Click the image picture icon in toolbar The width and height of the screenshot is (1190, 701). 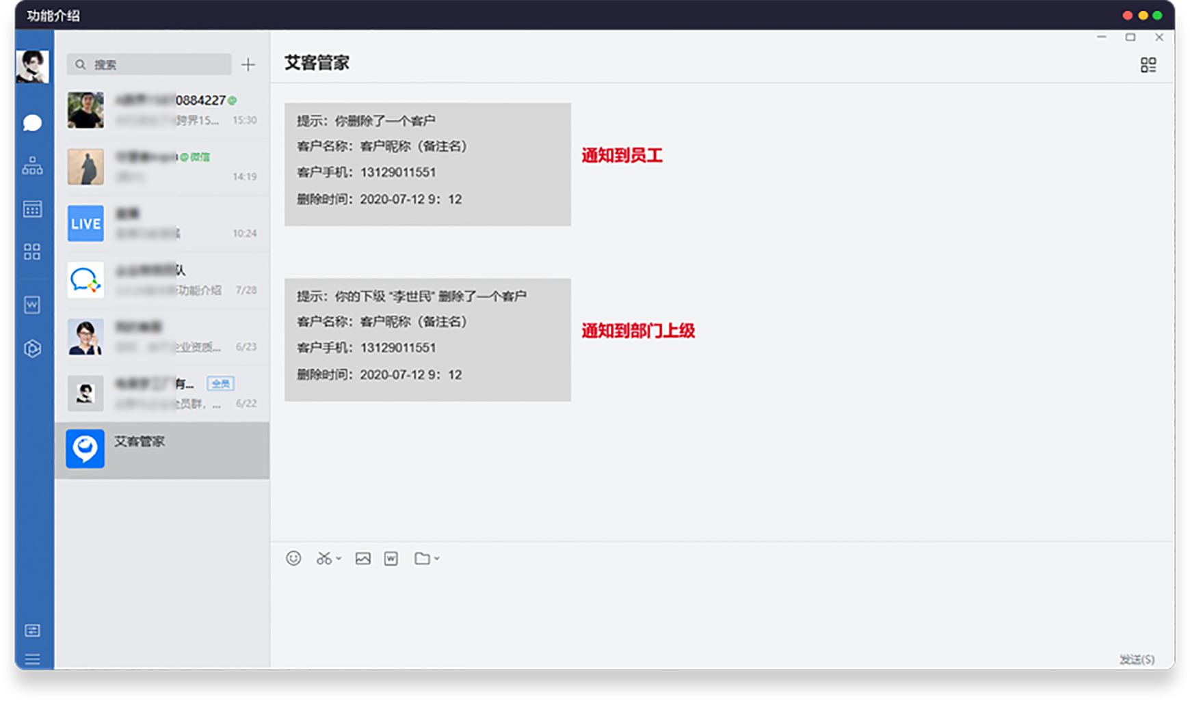[x=362, y=558]
